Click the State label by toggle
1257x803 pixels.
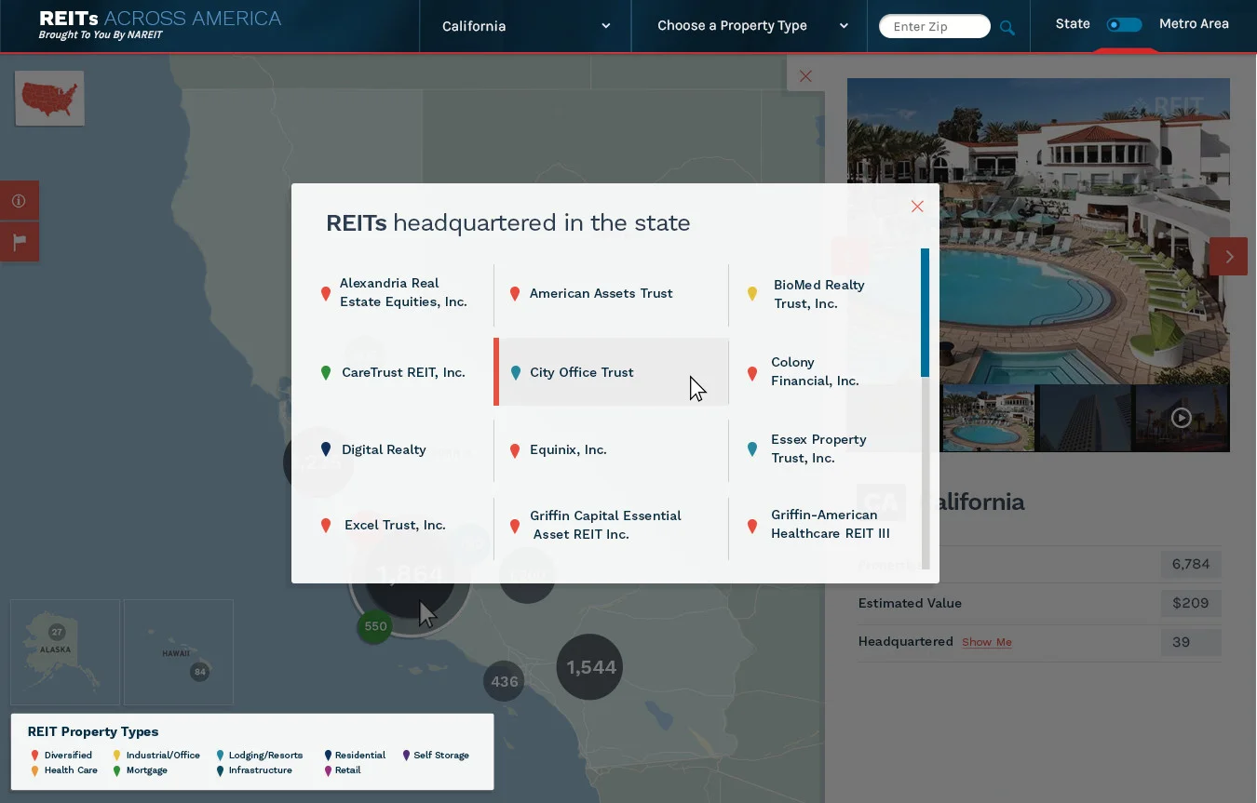coord(1073,24)
